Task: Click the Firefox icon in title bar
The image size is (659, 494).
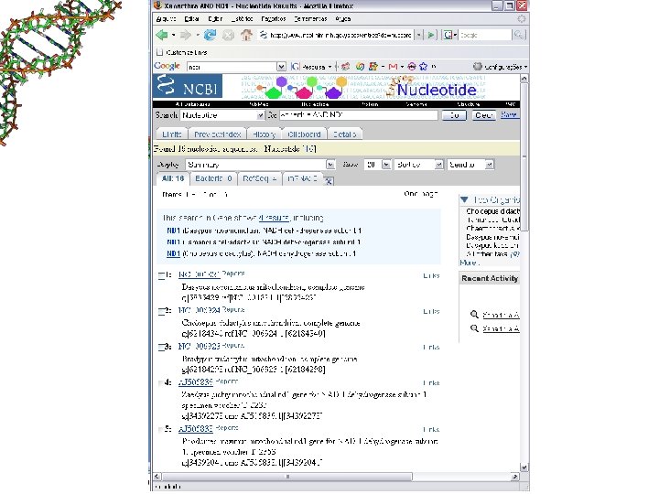Action: (158, 5)
